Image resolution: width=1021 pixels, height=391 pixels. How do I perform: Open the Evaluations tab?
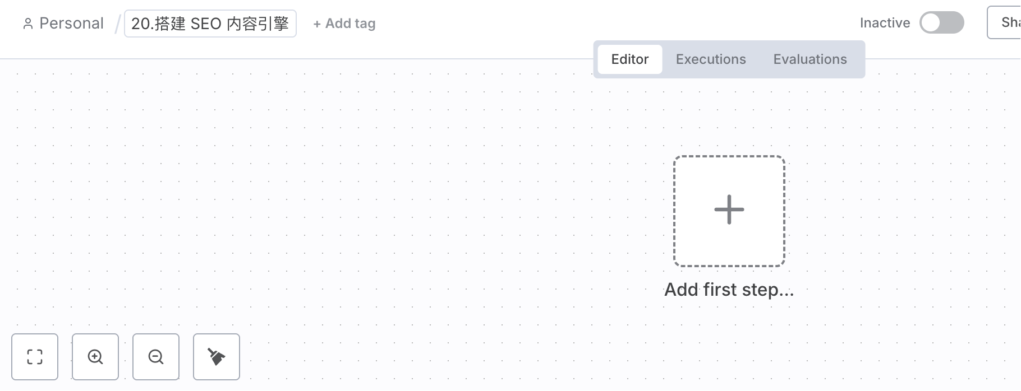point(810,59)
